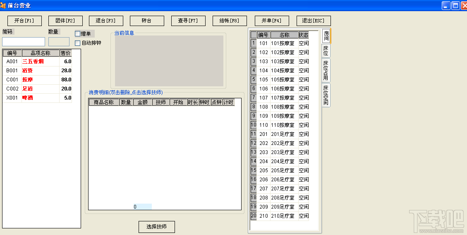This screenshot has height=235, width=467.
Task: Click the 计时 column header
Action: 228,102
